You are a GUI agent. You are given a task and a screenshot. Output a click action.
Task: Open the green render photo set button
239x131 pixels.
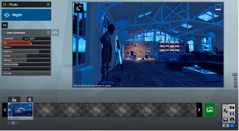coord(209,110)
